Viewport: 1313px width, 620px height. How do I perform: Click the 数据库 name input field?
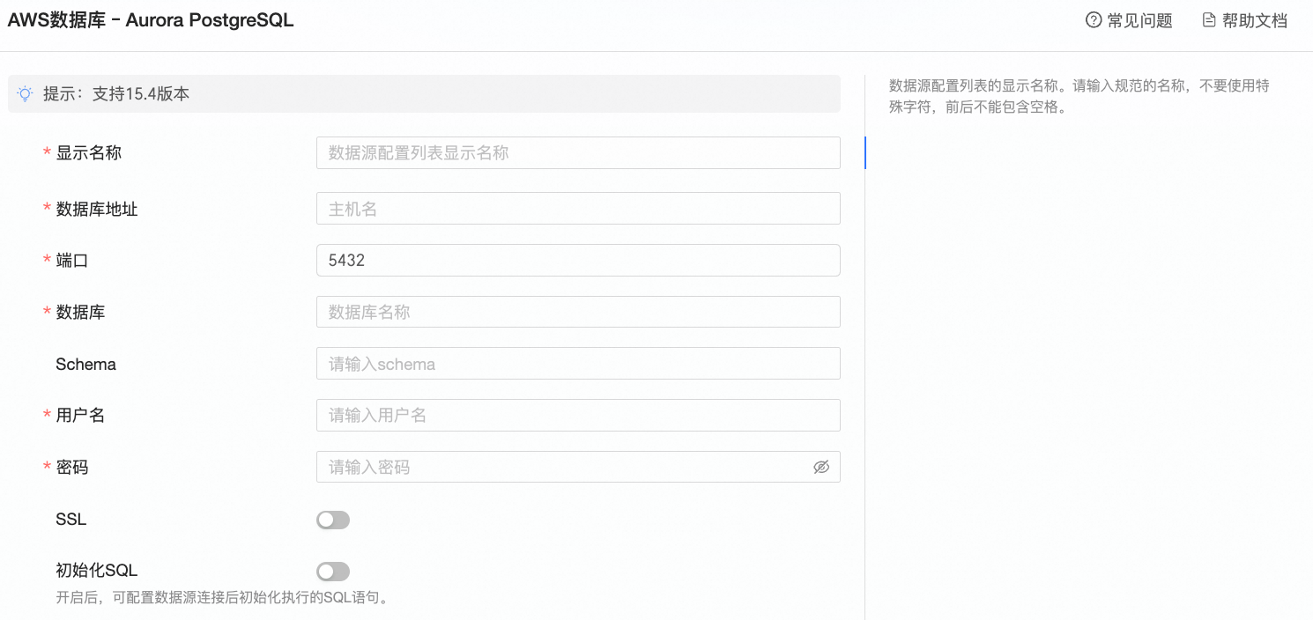coord(578,312)
